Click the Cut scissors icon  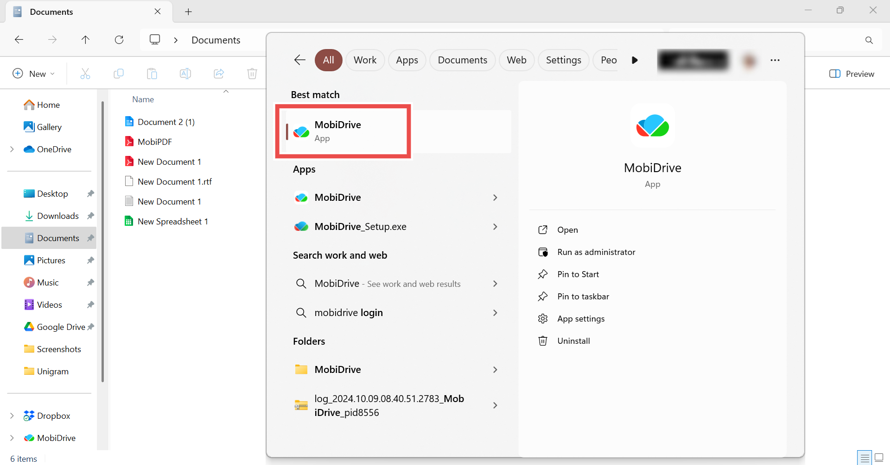(x=85, y=74)
